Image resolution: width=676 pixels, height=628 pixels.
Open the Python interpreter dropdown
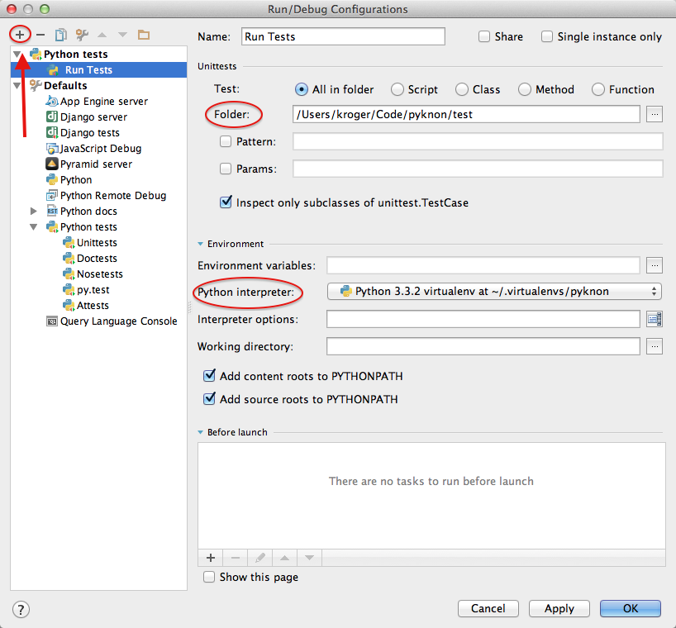pos(494,292)
